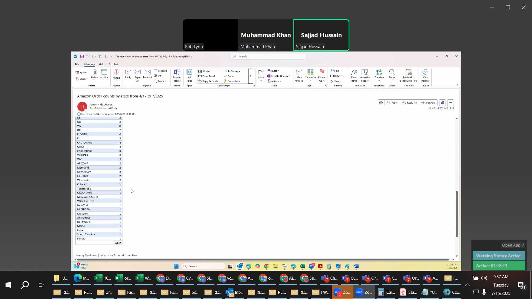This screenshot has width=532, height=299.
Task: Click Reply All in the Respond group
Action: coord(137,76)
